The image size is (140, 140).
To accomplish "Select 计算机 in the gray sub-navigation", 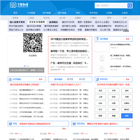I will tap(93, 18).
